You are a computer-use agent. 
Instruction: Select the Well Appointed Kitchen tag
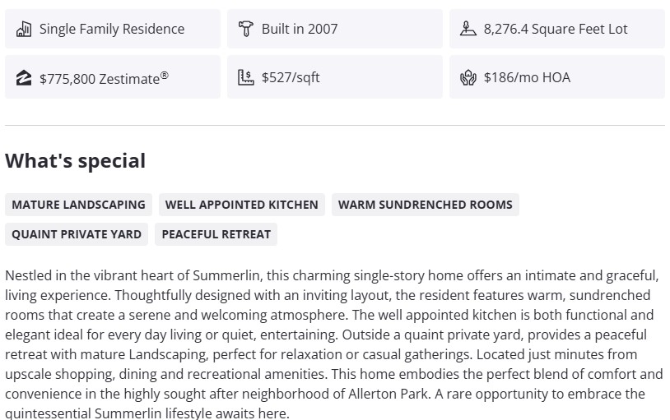click(x=241, y=205)
